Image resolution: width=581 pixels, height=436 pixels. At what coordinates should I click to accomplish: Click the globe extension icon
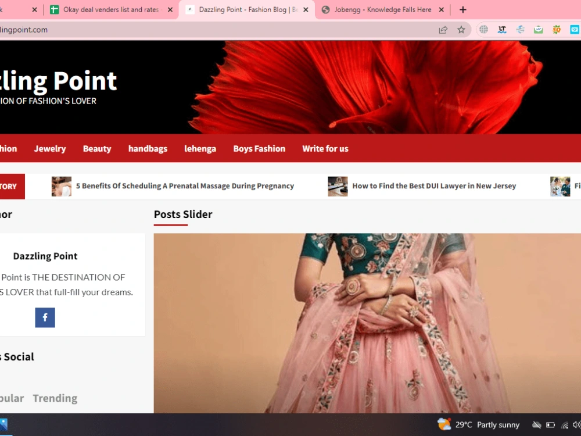(483, 30)
